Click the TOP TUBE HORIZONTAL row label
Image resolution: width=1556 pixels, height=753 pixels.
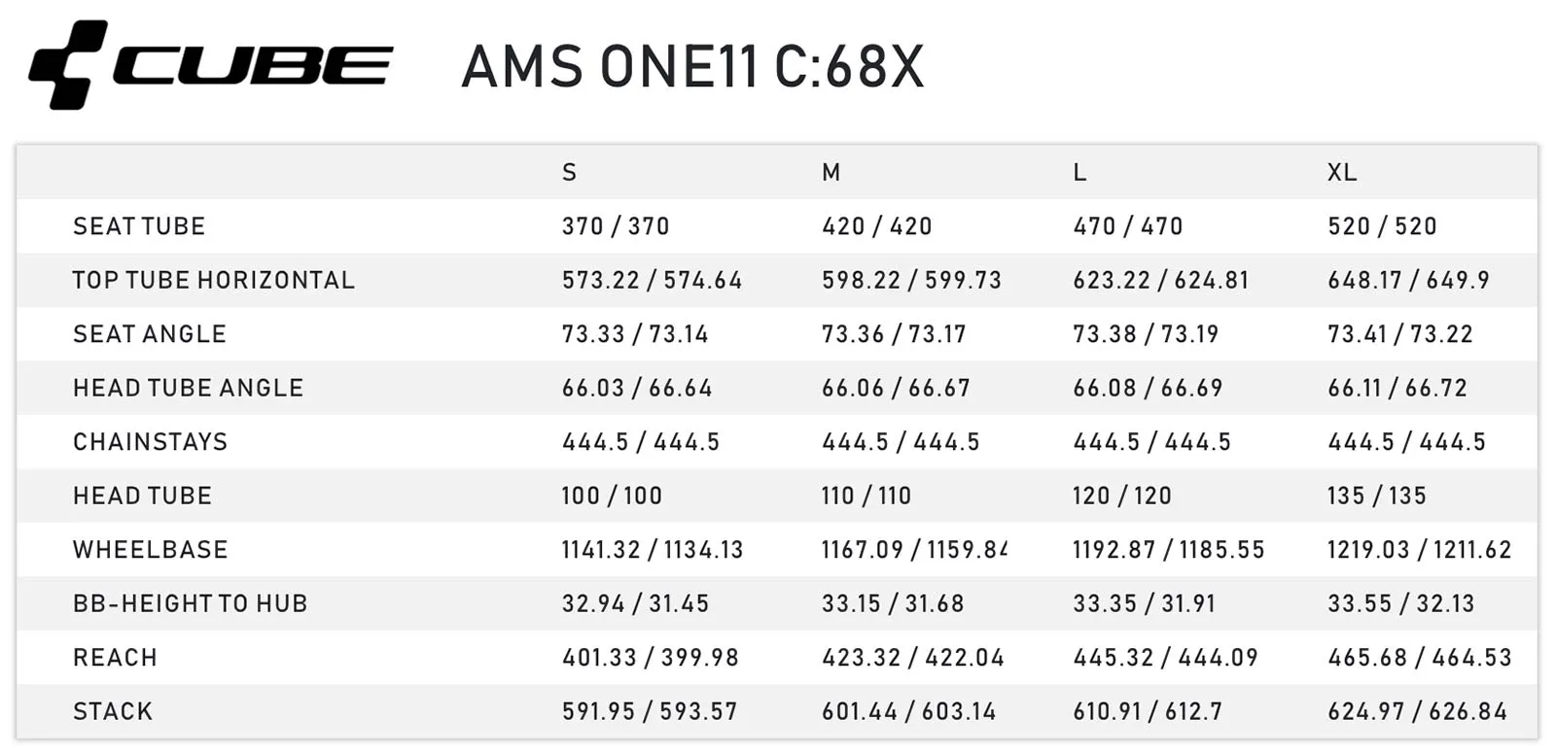point(214,281)
